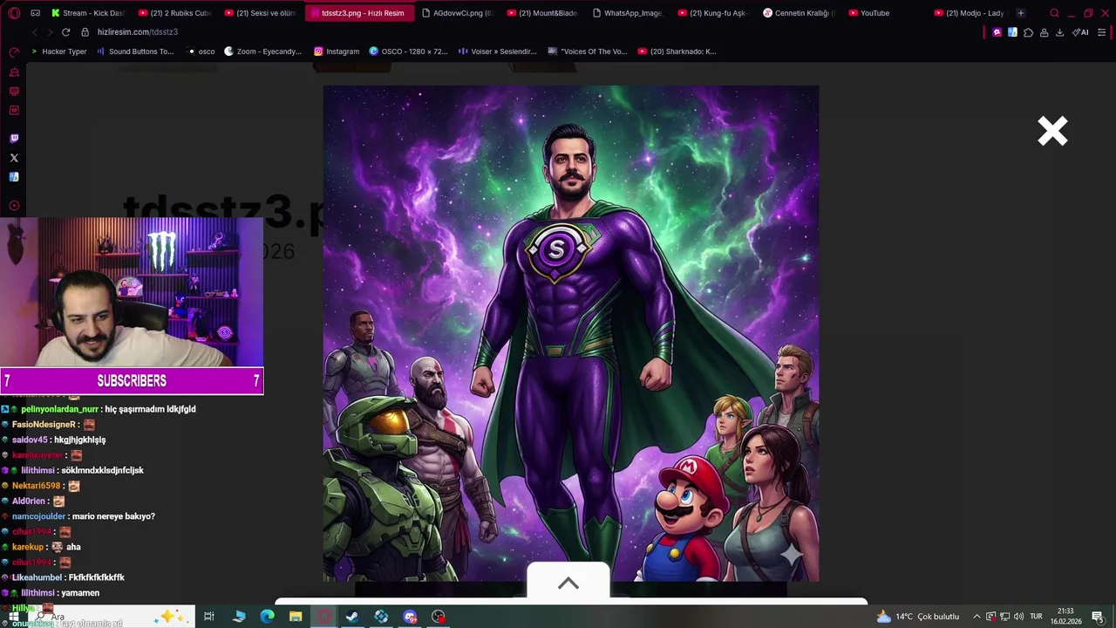Open Sound Buttons bookmark
This screenshot has height=628, width=1116.
[135, 51]
